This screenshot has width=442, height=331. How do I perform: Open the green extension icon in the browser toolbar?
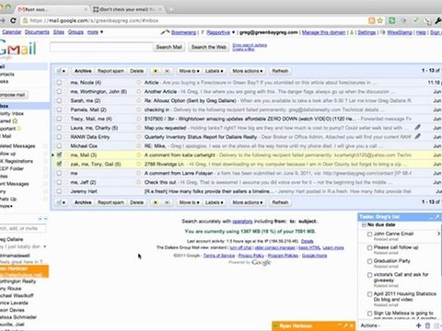pyautogui.click(x=392, y=20)
